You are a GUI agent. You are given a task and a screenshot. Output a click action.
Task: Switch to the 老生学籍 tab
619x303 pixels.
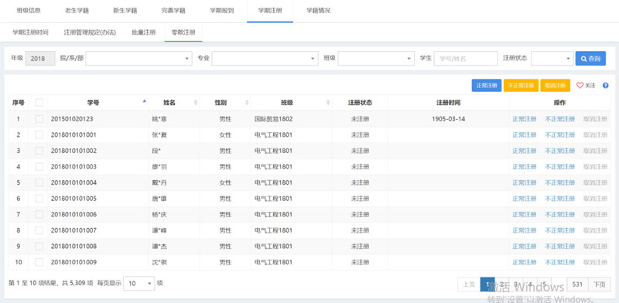point(77,11)
